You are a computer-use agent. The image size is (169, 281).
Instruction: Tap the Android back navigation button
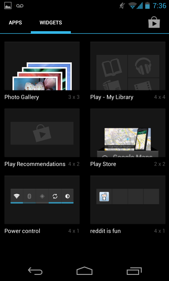pyautogui.click(x=35, y=271)
